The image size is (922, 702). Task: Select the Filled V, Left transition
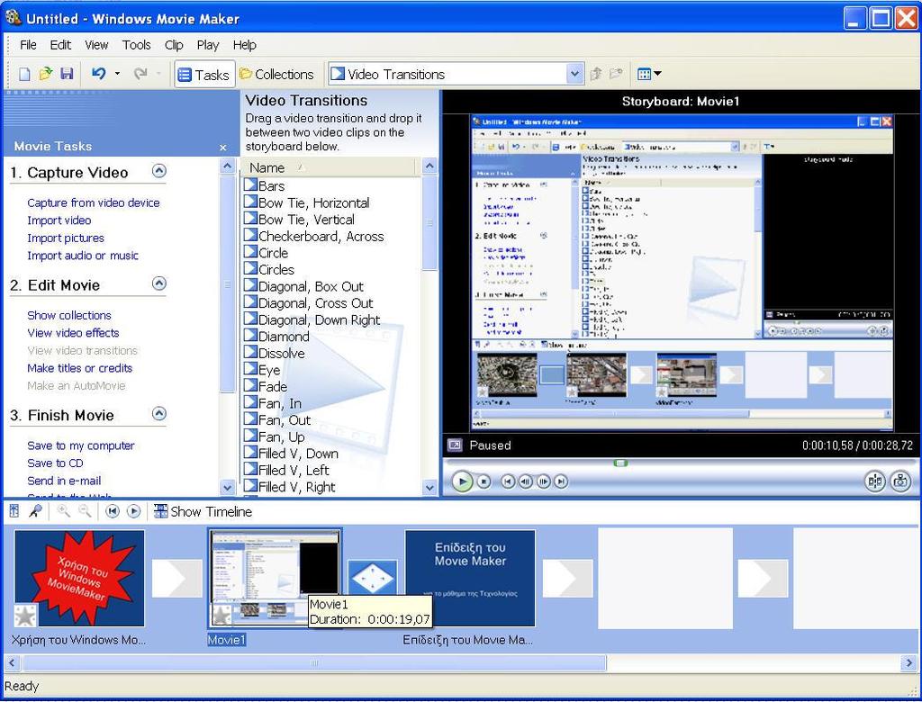pyautogui.click(x=286, y=471)
